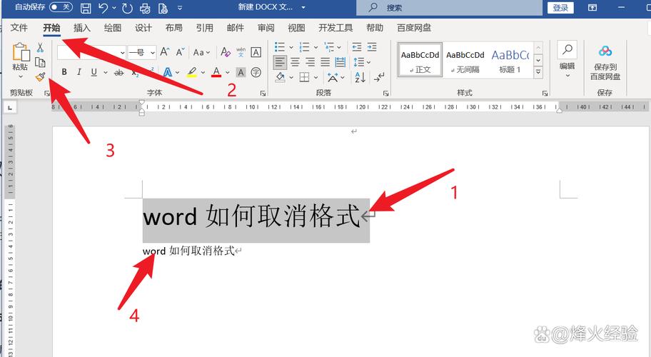Viewport: 651px width, 357px height.
Task: Toggle Distributed paragraph alignment
Action: pyautogui.click(x=340, y=62)
